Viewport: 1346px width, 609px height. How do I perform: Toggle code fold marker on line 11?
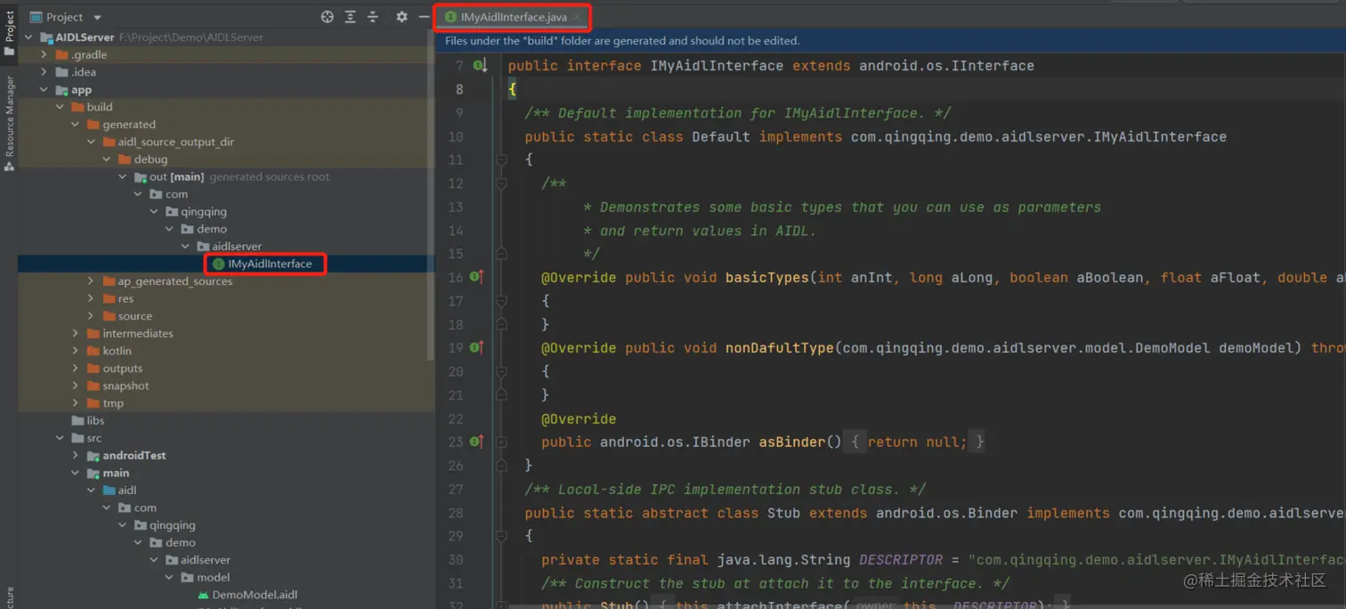click(x=501, y=160)
